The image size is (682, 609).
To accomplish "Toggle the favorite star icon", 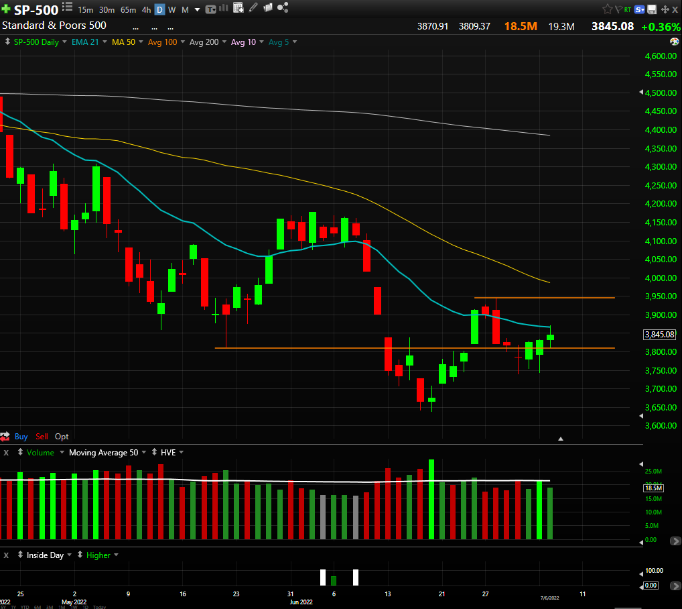I will tap(607, 9).
